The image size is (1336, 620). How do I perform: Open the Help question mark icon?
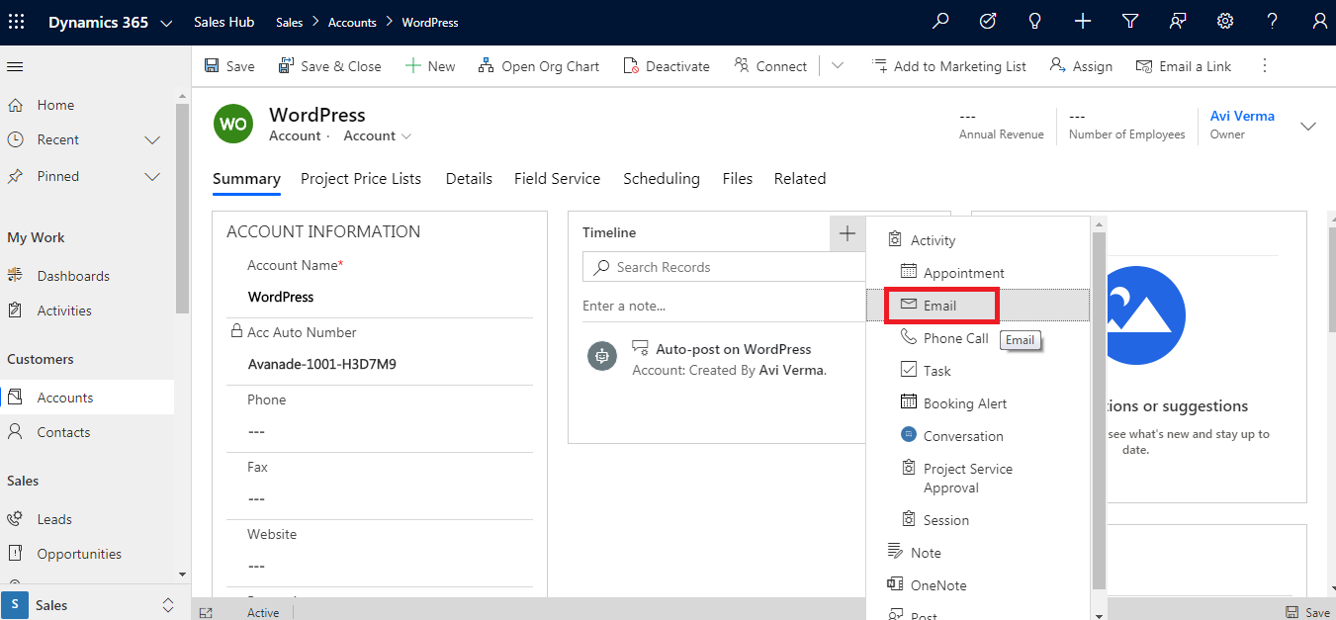click(x=1272, y=21)
